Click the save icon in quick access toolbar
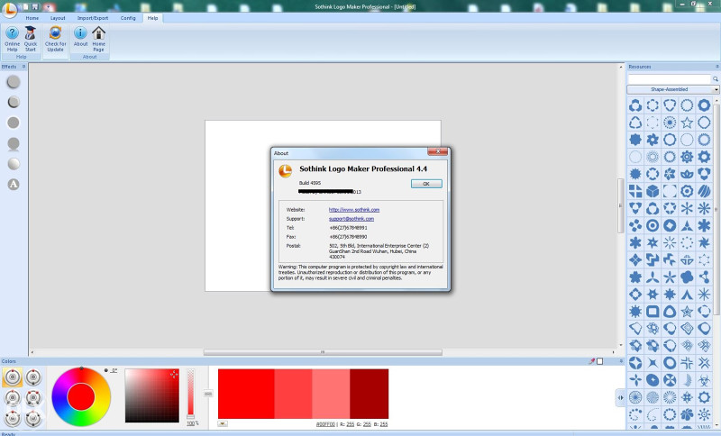This screenshot has width=721, height=436. click(x=35, y=6)
